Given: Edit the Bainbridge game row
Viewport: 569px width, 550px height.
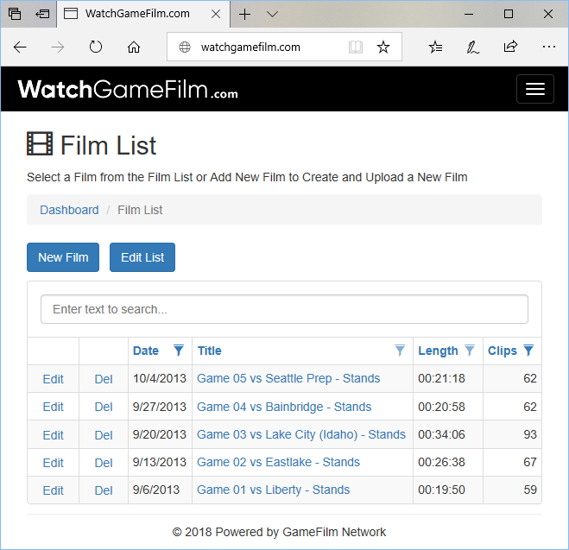Looking at the screenshot, I should [53, 407].
